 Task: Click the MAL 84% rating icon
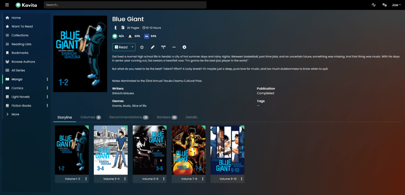coord(147,36)
